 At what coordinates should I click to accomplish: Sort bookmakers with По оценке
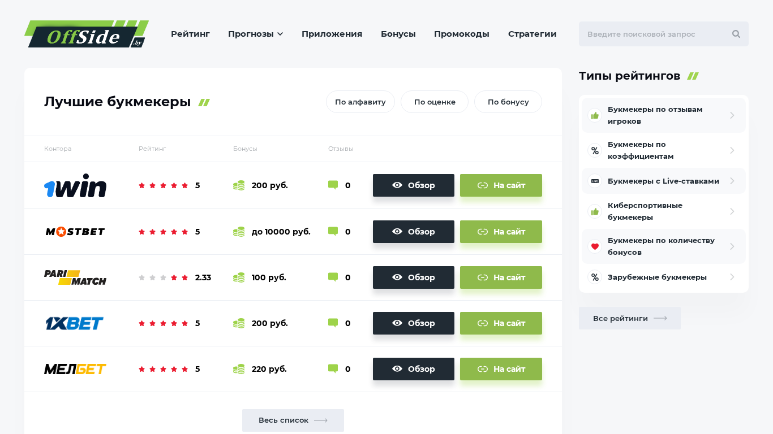point(435,102)
